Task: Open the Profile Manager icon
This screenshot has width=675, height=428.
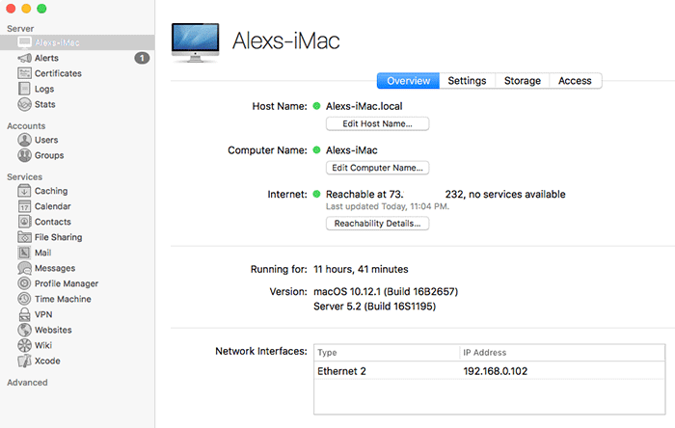Action: click(24, 283)
